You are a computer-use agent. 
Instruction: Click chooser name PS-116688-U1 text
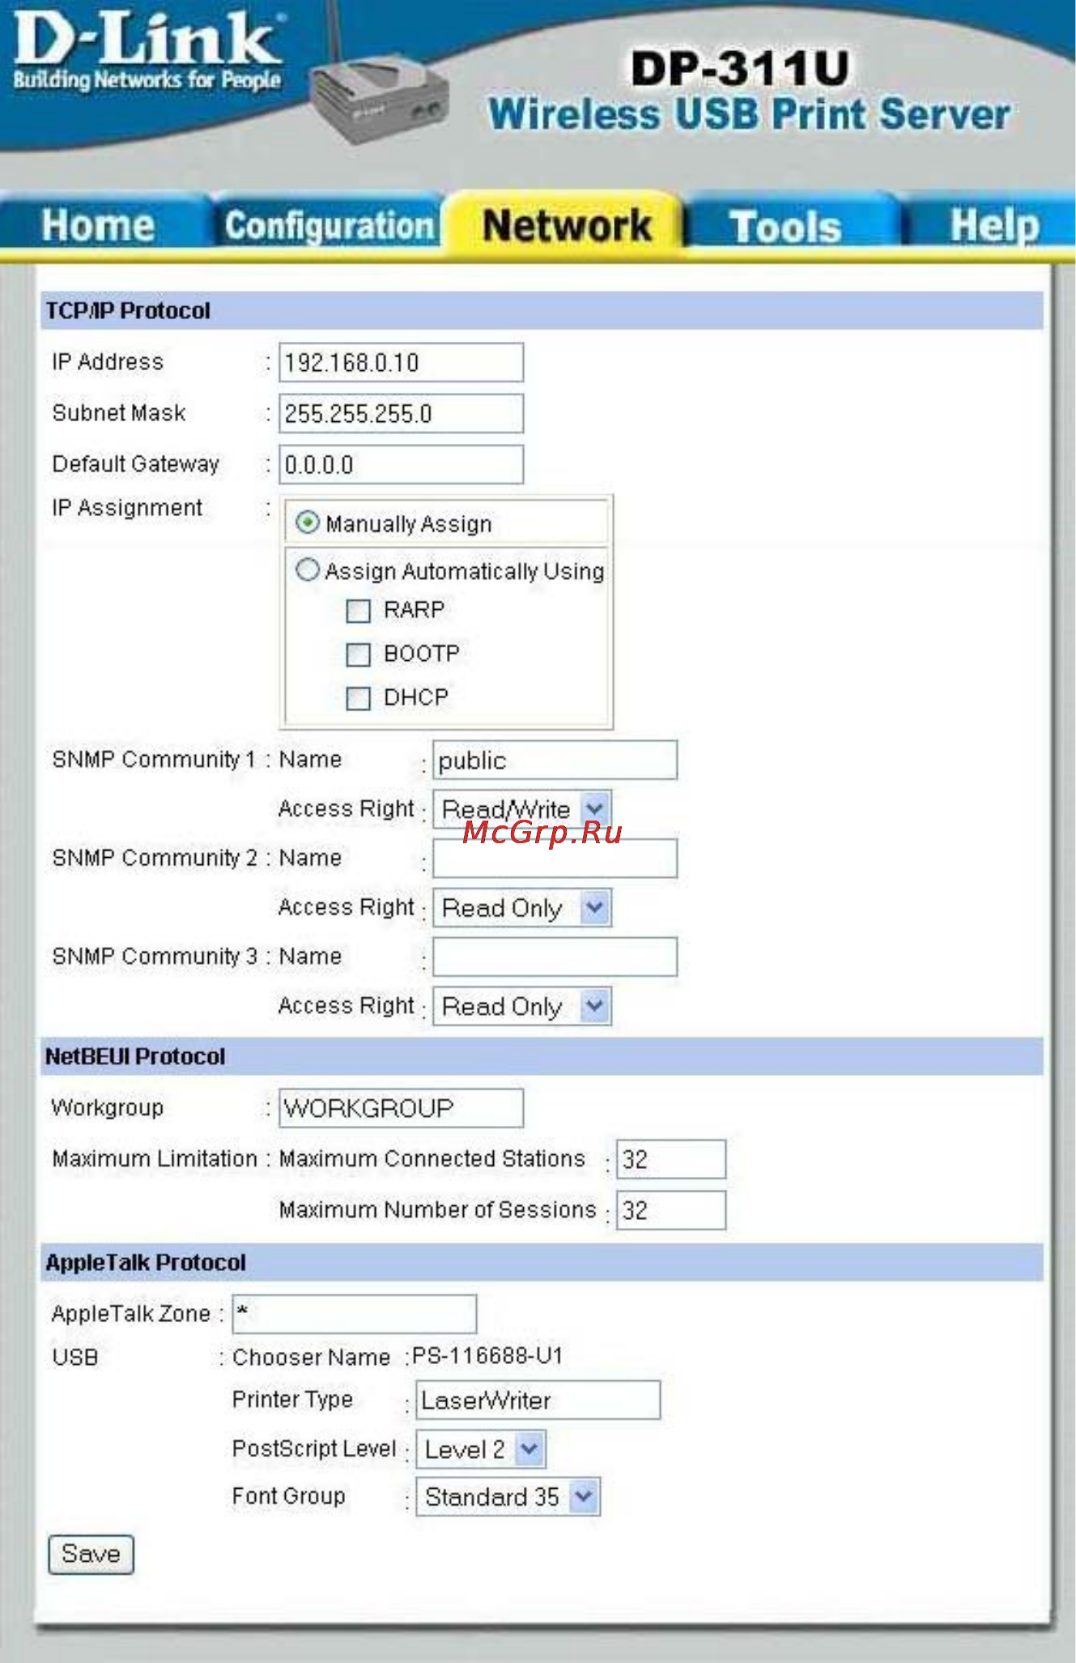(487, 1356)
